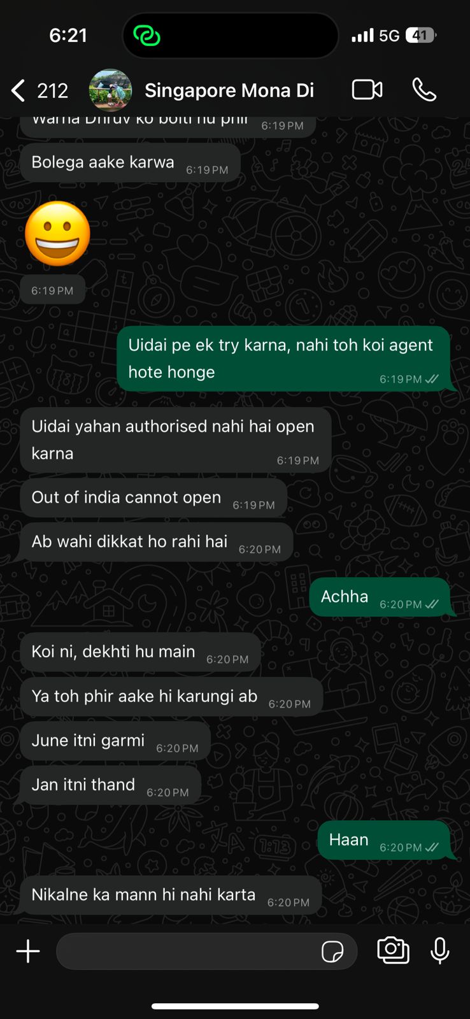Screen dimensions: 470x1019
Task: Open the camera from the bottom bar
Action: [393, 950]
